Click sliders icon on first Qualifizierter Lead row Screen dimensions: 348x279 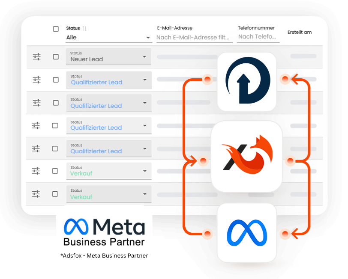[x=36, y=80]
